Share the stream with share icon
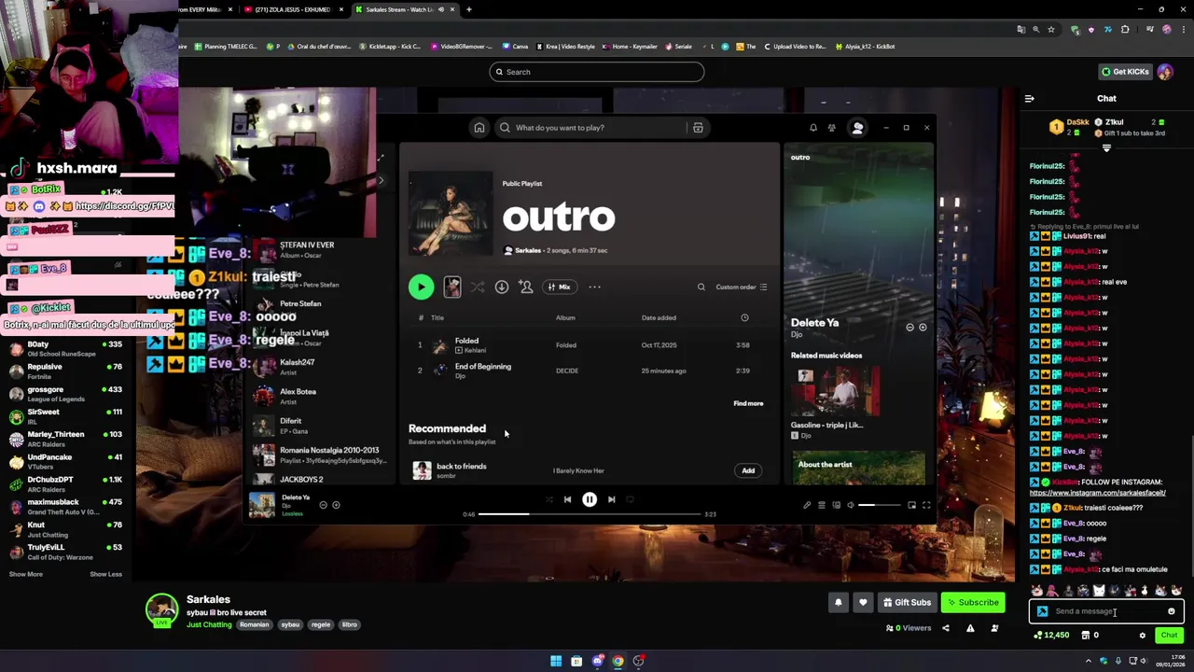Screen dimensions: 1194x672 click(x=945, y=628)
